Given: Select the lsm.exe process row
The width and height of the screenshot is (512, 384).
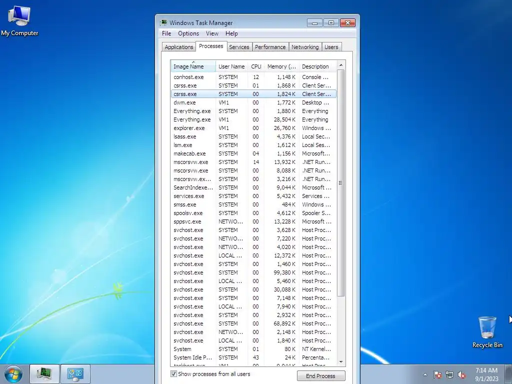Looking at the screenshot, I should click(x=253, y=145).
